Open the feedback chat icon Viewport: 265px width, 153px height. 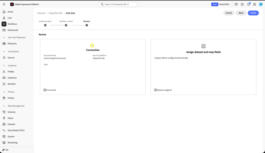[x=236, y=4]
